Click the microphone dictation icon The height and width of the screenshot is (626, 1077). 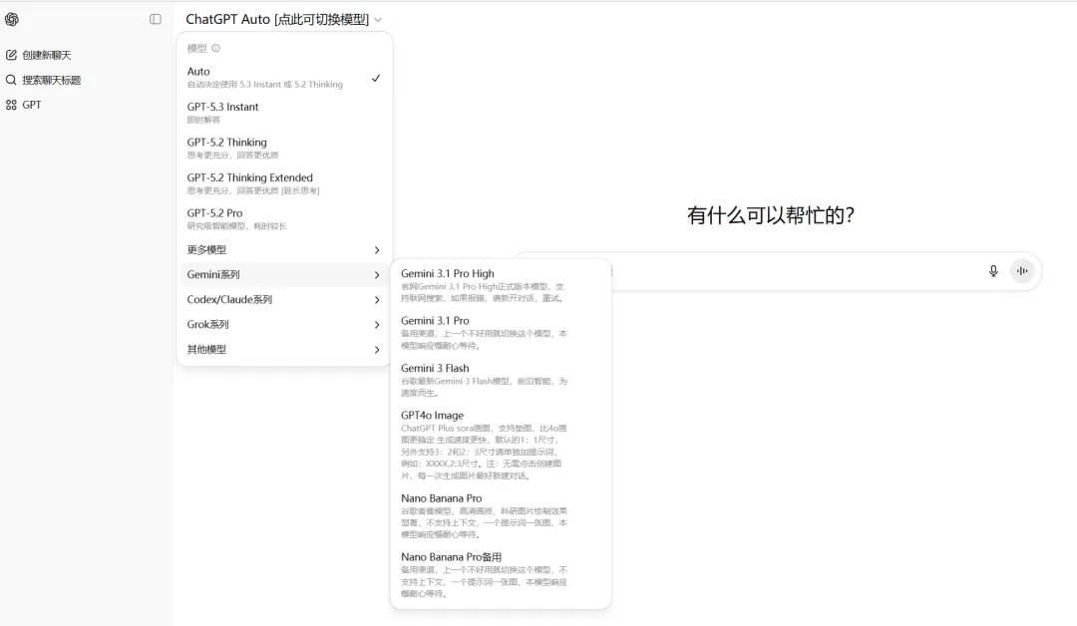click(993, 271)
